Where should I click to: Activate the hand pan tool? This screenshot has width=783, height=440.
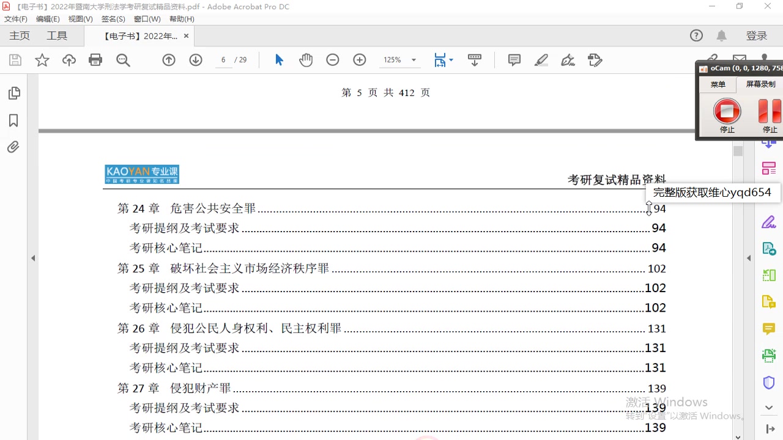pyautogui.click(x=305, y=60)
